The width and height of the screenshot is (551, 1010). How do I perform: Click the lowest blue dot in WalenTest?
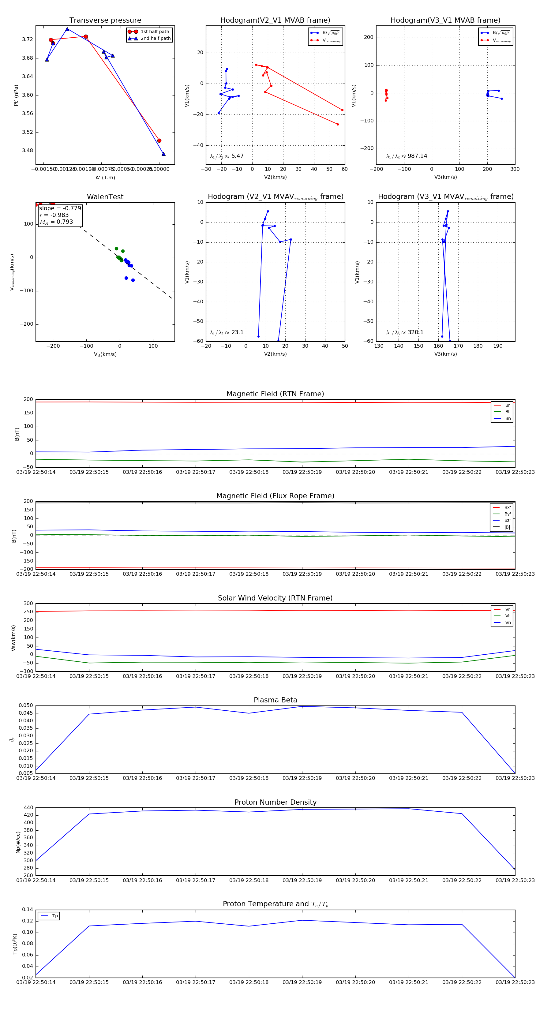pyautogui.click(x=133, y=280)
